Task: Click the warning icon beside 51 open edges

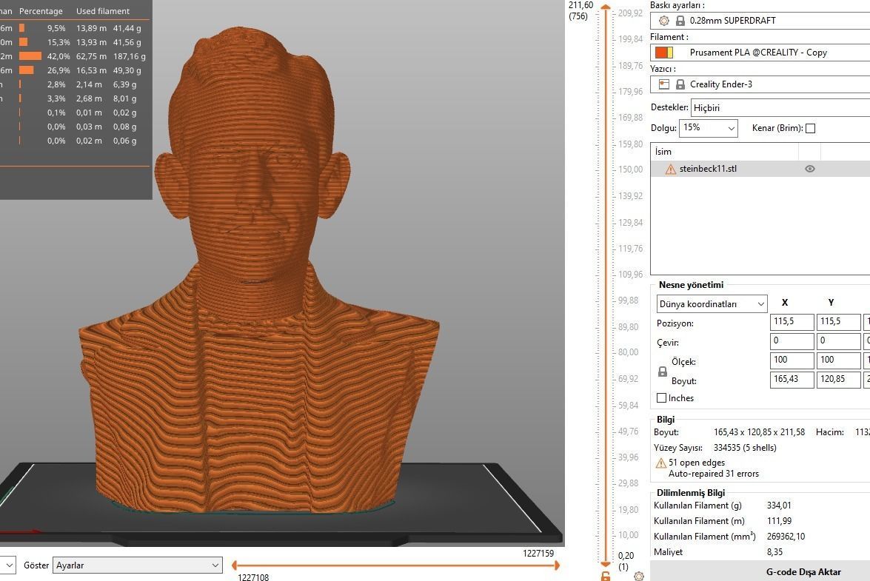Action: pos(660,463)
